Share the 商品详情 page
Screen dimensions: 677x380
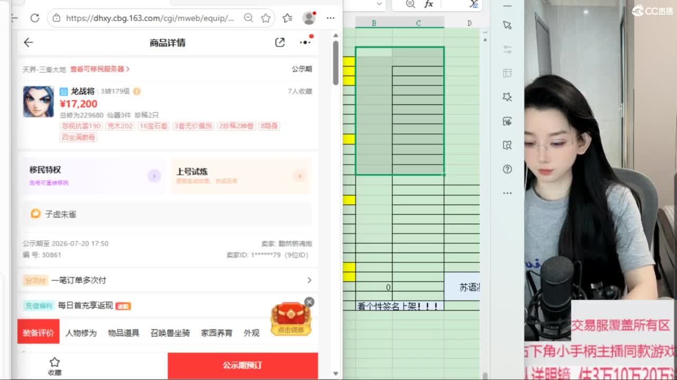click(280, 43)
